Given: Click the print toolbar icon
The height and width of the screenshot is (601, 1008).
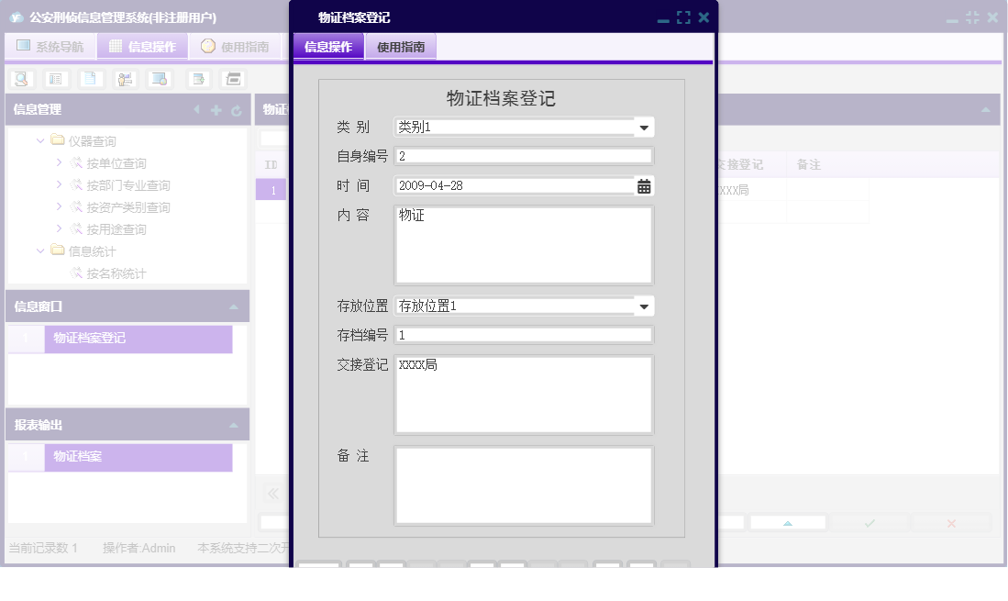Looking at the screenshot, I should pyautogui.click(x=232, y=79).
